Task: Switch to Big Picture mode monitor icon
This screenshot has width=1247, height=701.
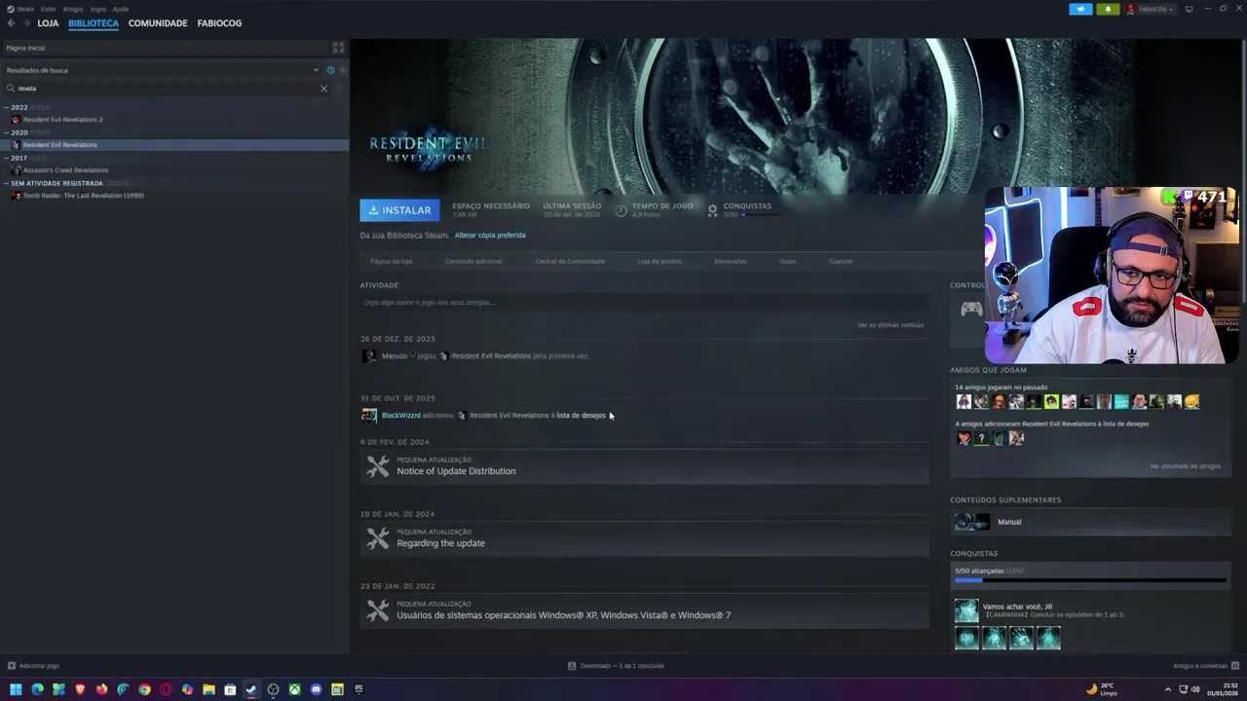Action: [x=1189, y=9]
